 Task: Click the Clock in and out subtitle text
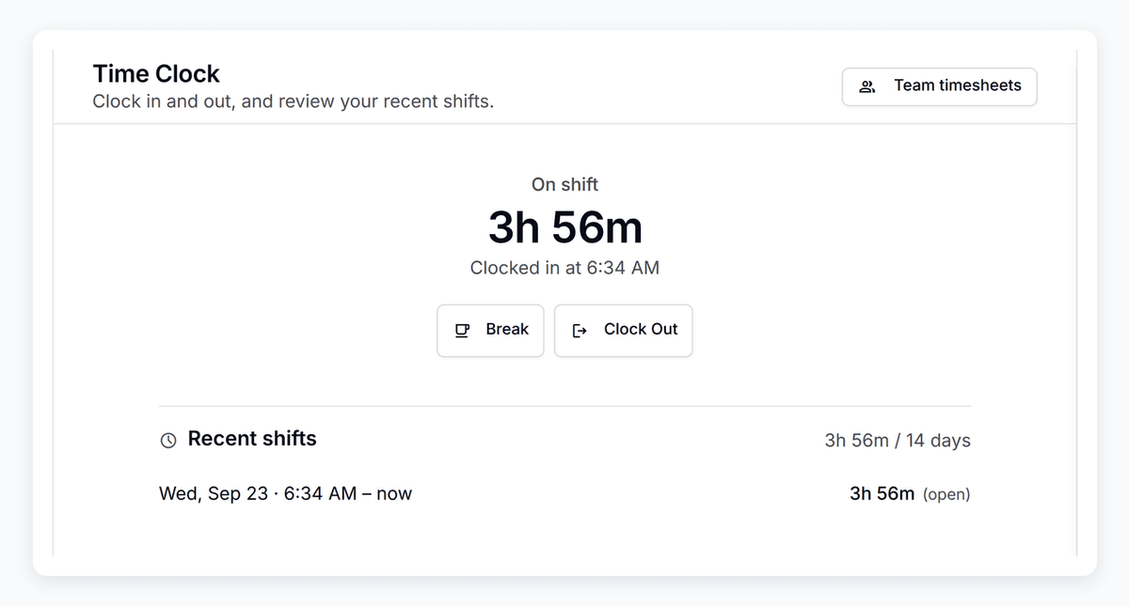click(x=293, y=101)
